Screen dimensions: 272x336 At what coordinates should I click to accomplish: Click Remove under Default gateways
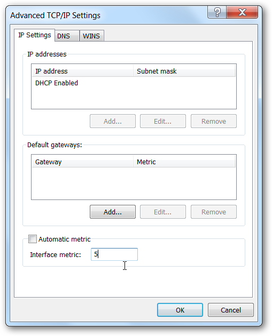coord(214,212)
